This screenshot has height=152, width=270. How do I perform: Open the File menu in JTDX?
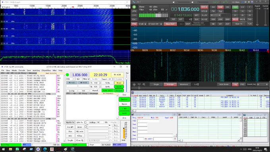3,70
